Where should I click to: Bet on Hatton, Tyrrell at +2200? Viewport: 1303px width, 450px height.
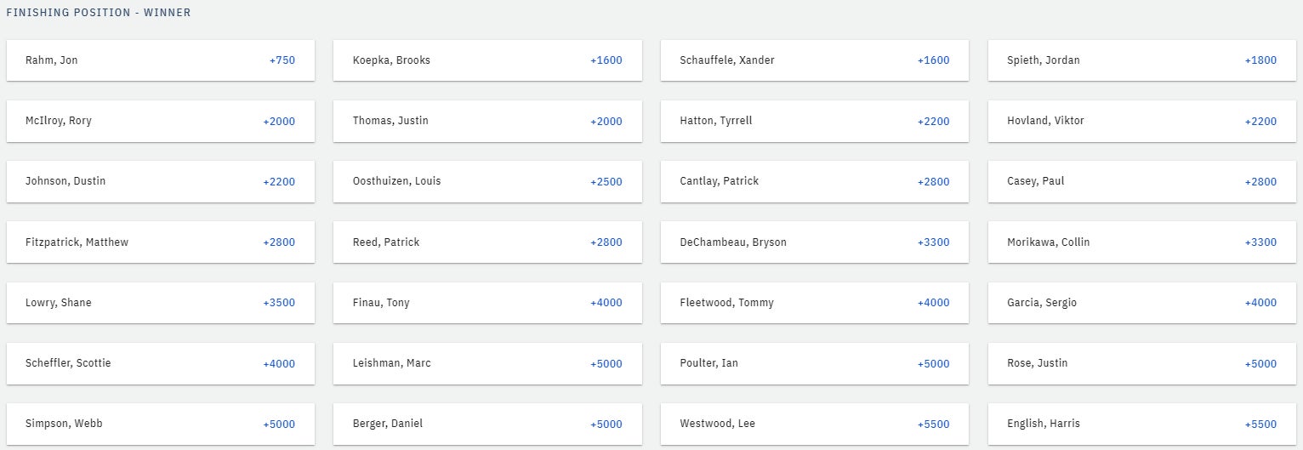click(815, 121)
